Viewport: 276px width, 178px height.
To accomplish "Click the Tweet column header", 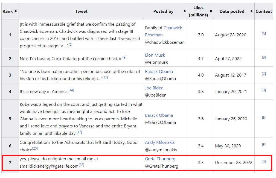I will click(81, 11).
